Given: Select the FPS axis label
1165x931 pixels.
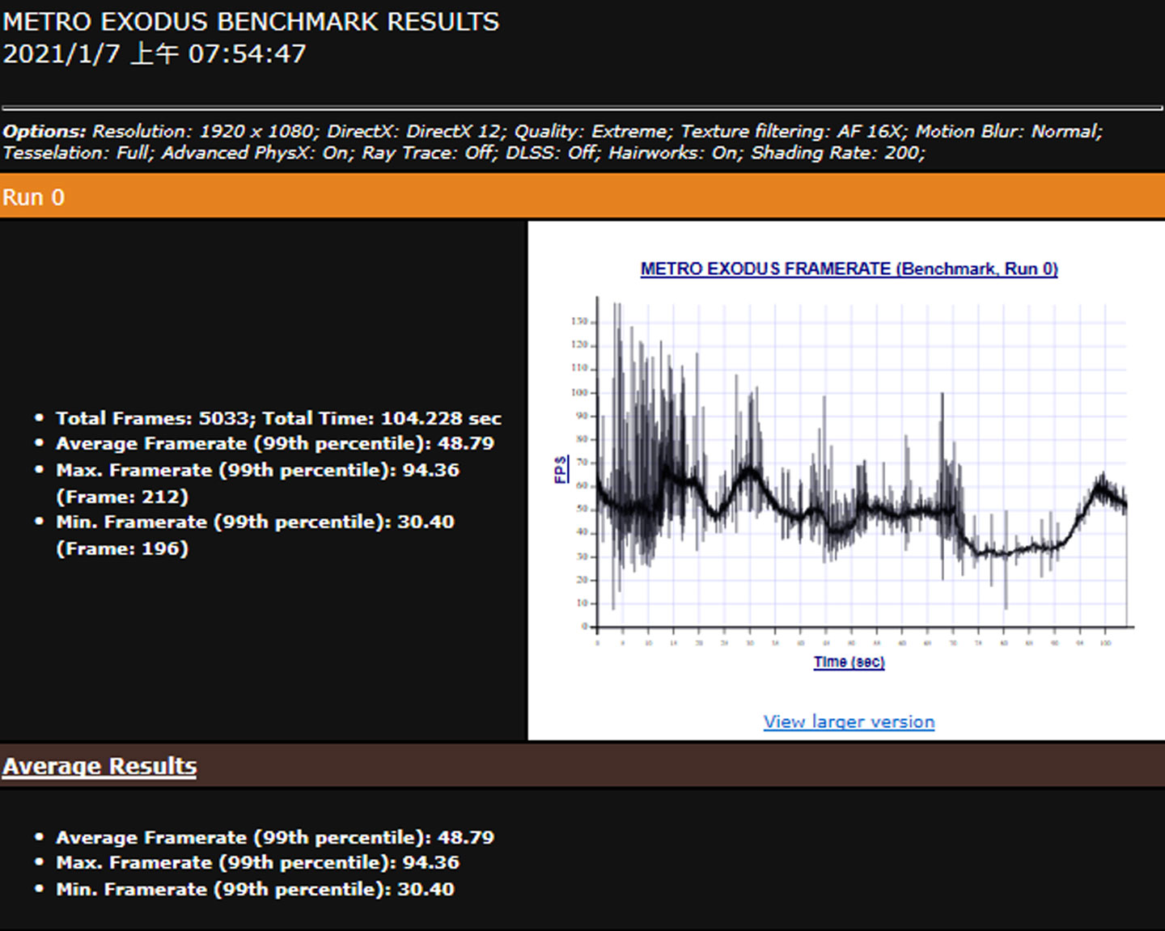Looking at the screenshot, I should point(561,469).
